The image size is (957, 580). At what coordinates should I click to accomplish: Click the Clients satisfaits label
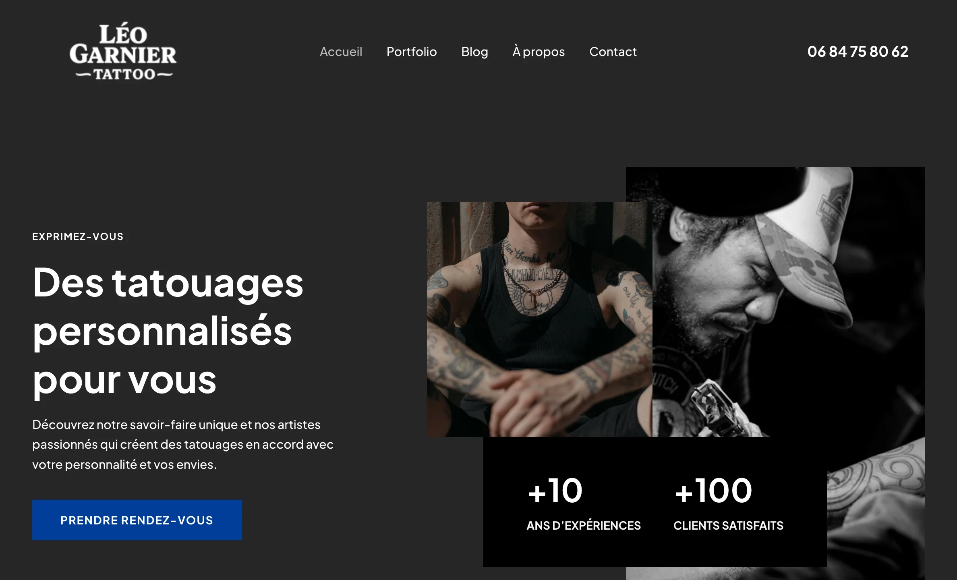point(728,526)
